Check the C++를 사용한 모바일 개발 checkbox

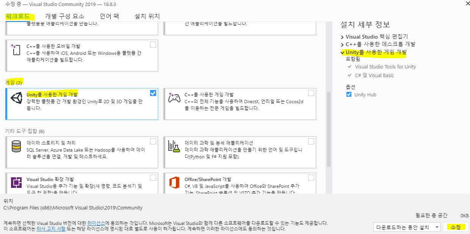click(x=153, y=45)
